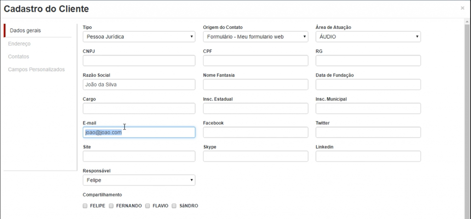The width and height of the screenshot is (471, 219).
Task: Expand the Responsável dropdown showing Felipe
Action: click(x=139, y=180)
